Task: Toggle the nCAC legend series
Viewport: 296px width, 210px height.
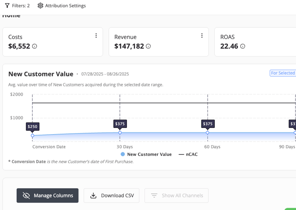Action: pyautogui.click(x=188, y=154)
